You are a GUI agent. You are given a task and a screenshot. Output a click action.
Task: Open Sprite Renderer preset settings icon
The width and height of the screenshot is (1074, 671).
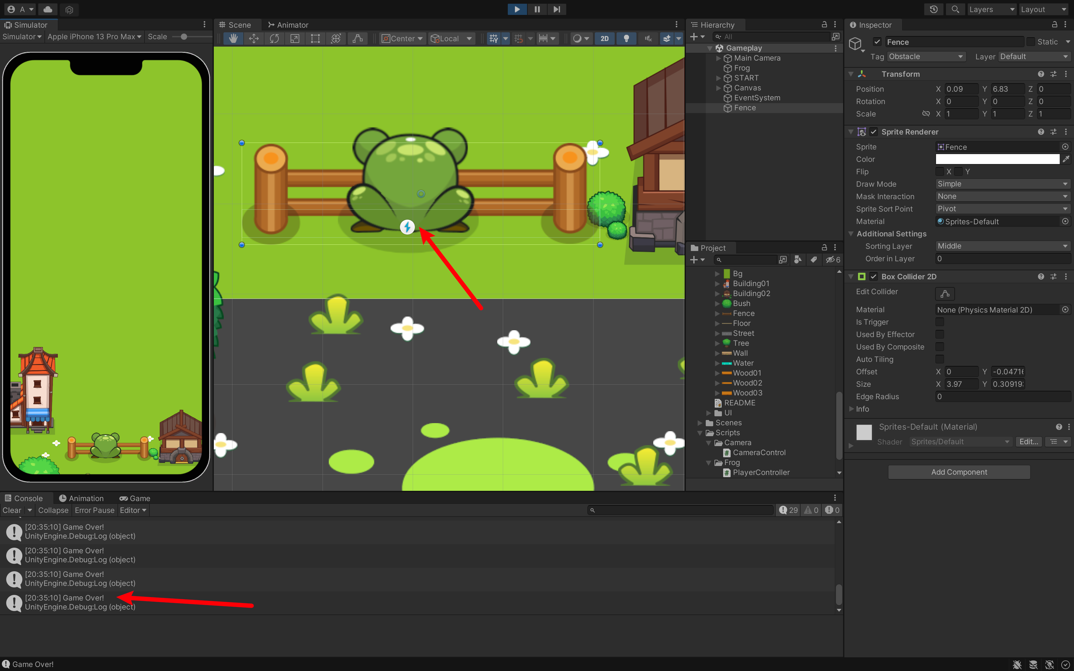pyautogui.click(x=1053, y=132)
